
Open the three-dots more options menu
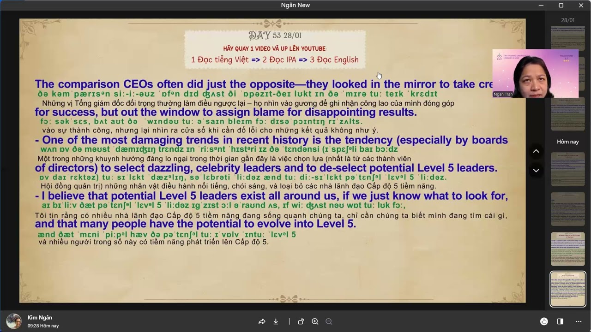(579, 321)
